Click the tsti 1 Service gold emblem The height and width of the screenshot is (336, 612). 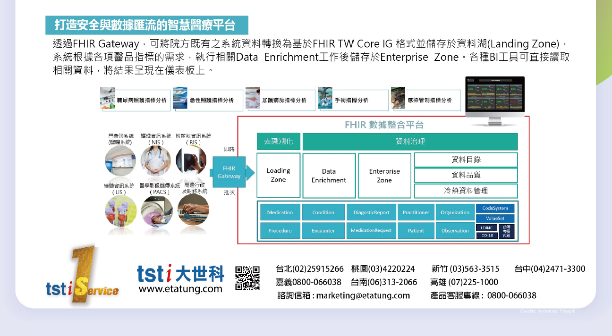point(82,277)
